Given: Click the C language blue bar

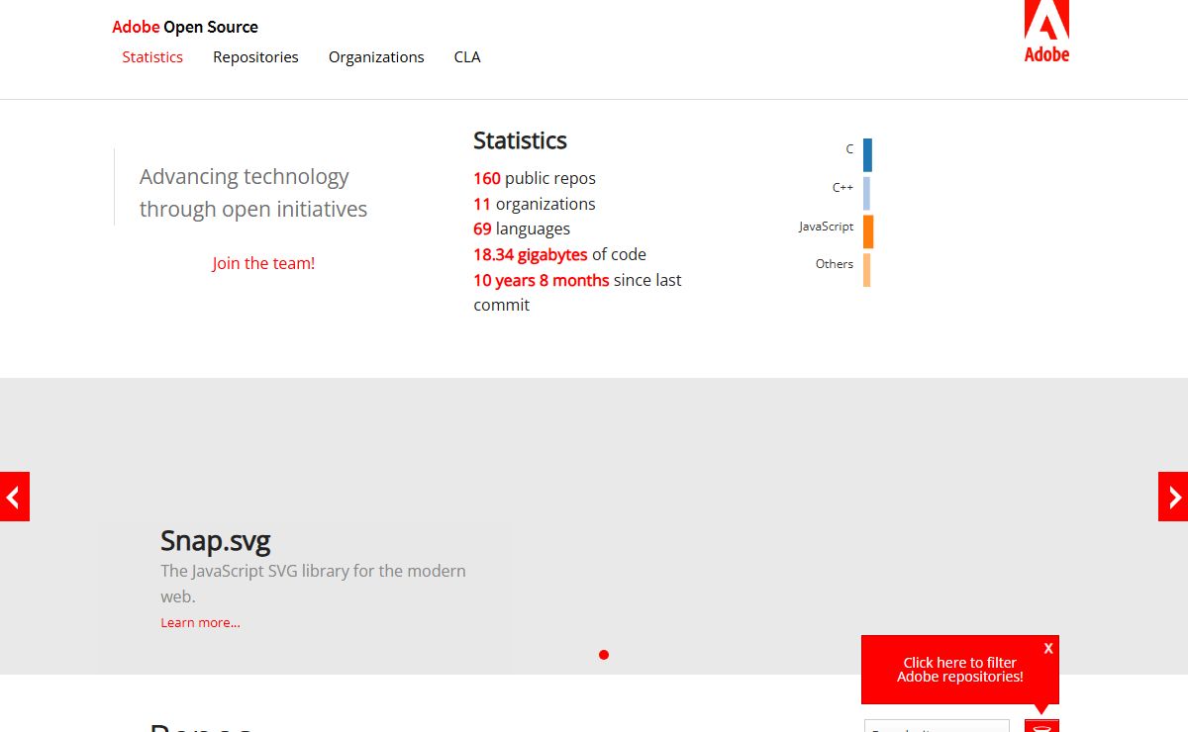Looking at the screenshot, I should point(867,155).
